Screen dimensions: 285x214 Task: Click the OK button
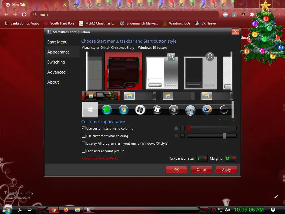pos(176,170)
